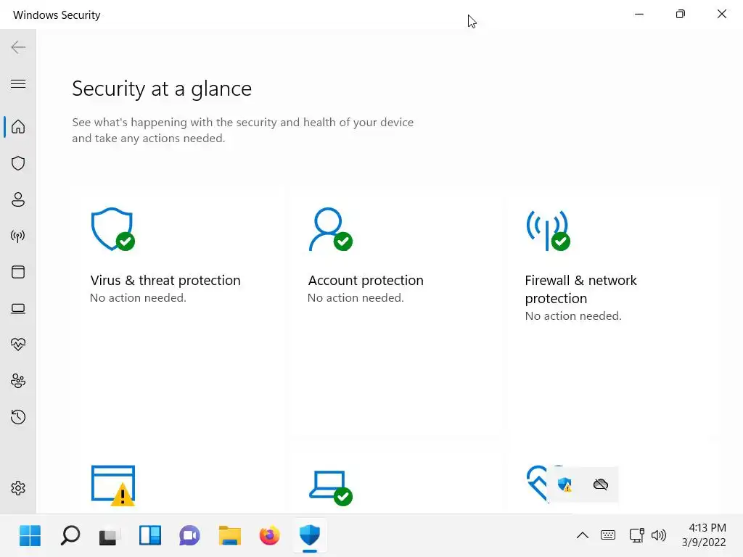Minimize the Windows Security window
This screenshot has height=557, width=743.
[x=639, y=15]
